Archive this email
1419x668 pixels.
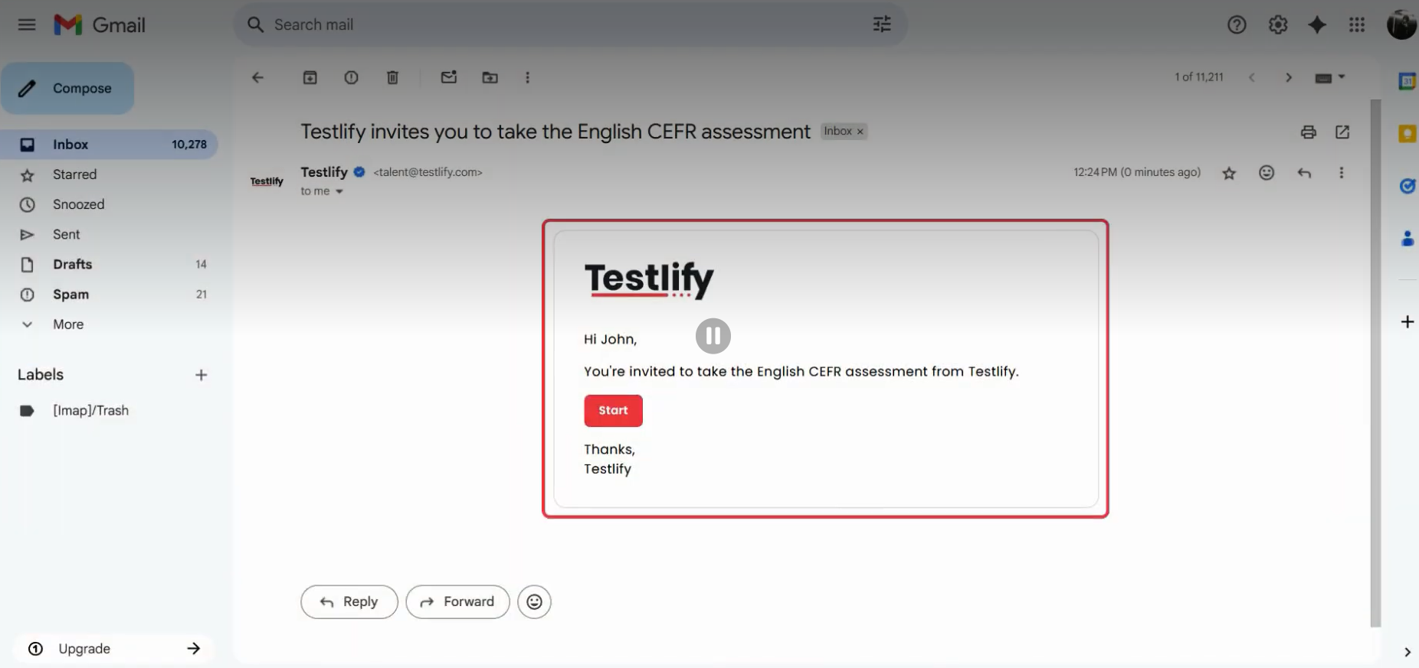tap(310, 77)
